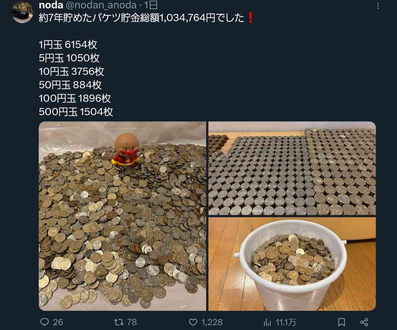Screen dimensions: 397x330
Task: Open noda's profile avatar picture
Action: click(x=22, y=12)
